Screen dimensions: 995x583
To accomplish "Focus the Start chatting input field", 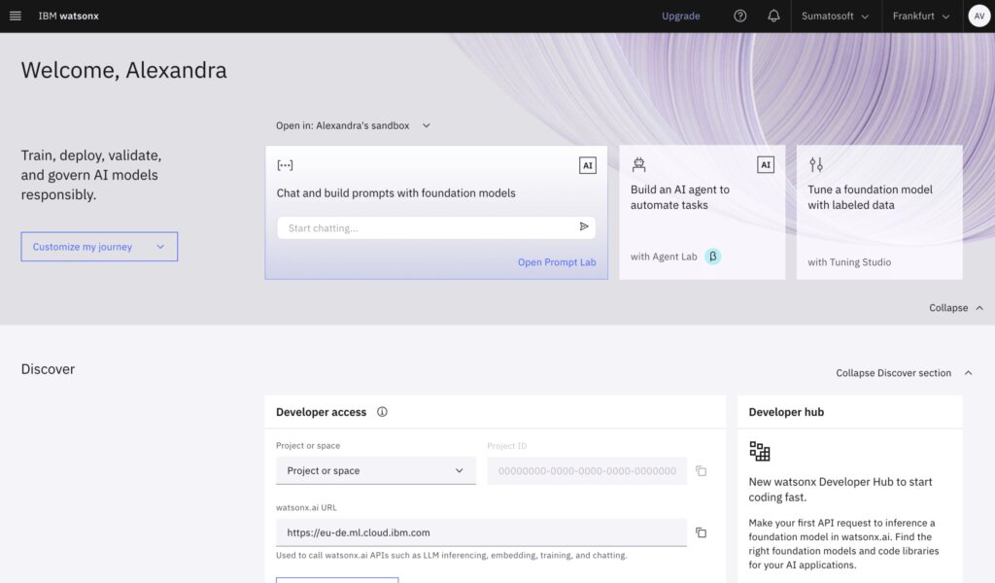I will (436, 227).
